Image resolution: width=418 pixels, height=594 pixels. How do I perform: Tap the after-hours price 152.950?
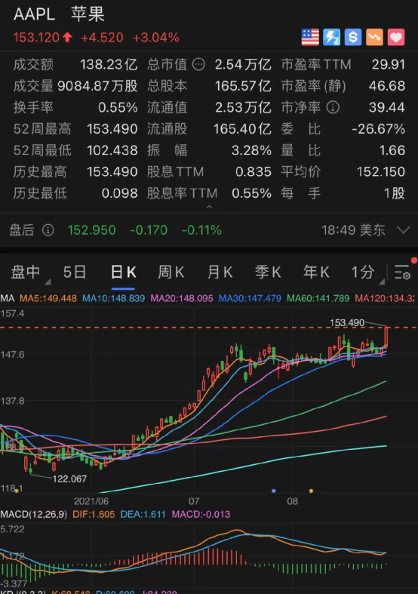[x=91, y=230]
